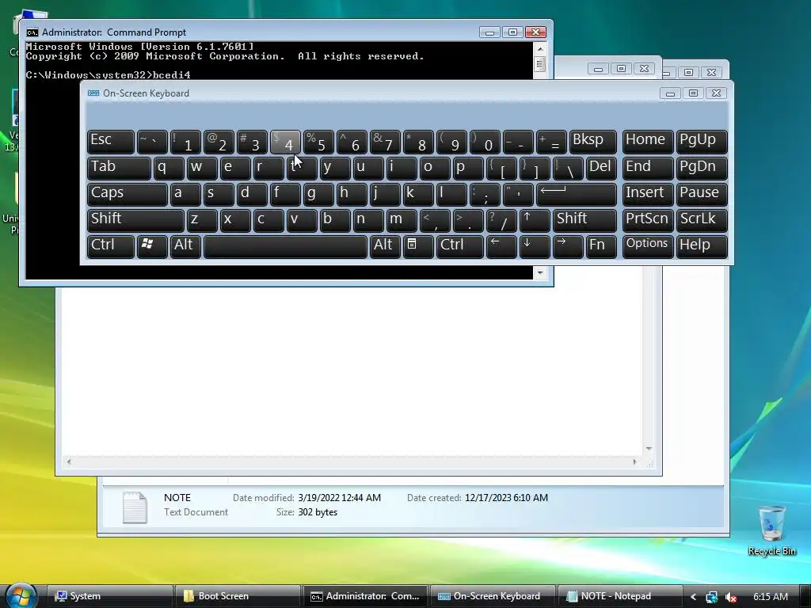Toggle the right Alt key
This screenshot has height=608, width=811.
[385, 246]
